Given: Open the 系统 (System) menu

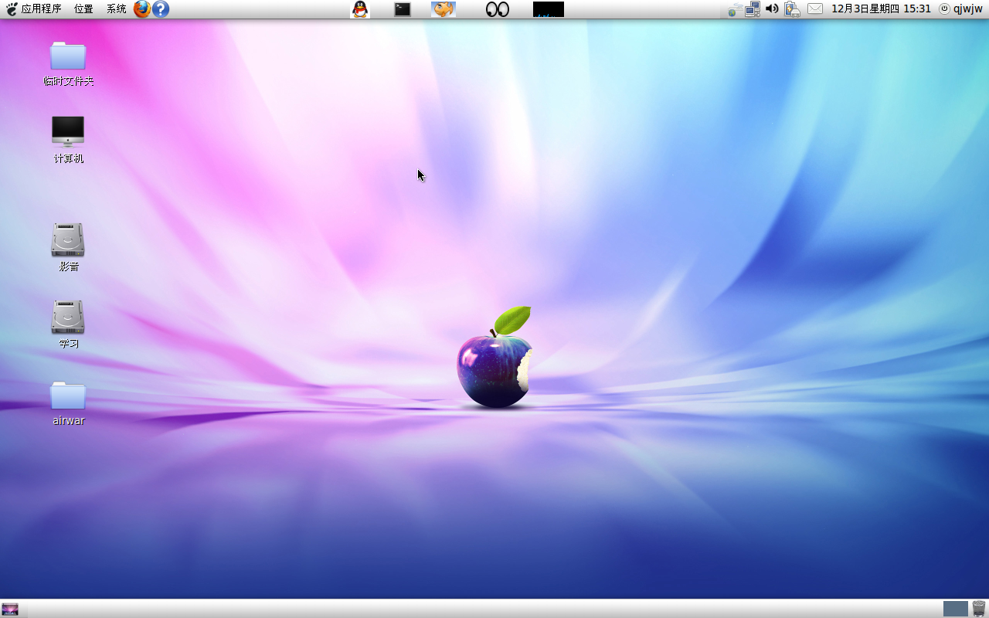Looking at the screenshot, I should coord(116,9).
